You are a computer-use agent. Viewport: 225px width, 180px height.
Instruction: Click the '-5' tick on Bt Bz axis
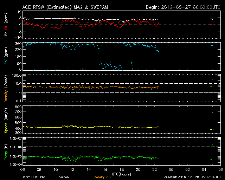coord(19,32)
